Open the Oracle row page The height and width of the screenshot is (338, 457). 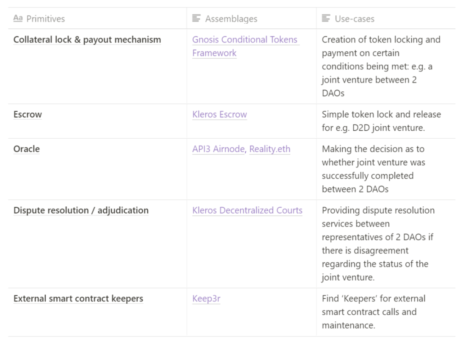pyautogui.click(x=27, y=149)
